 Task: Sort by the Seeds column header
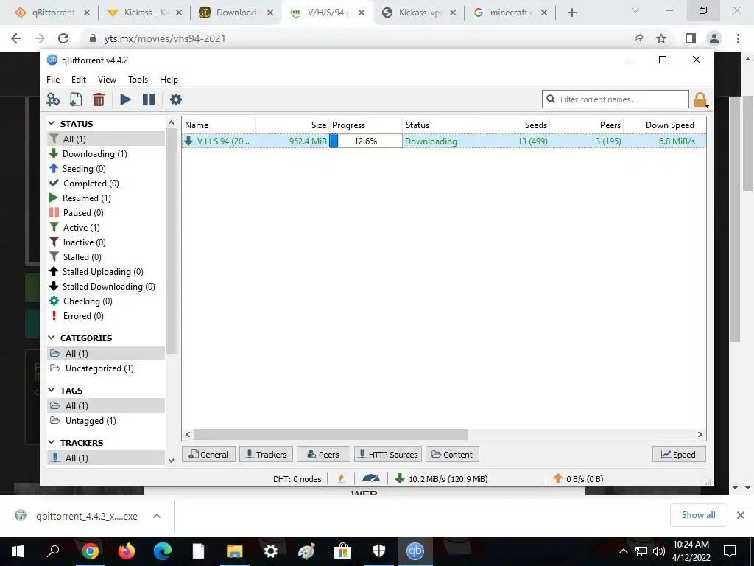click(x=512, y=125)
